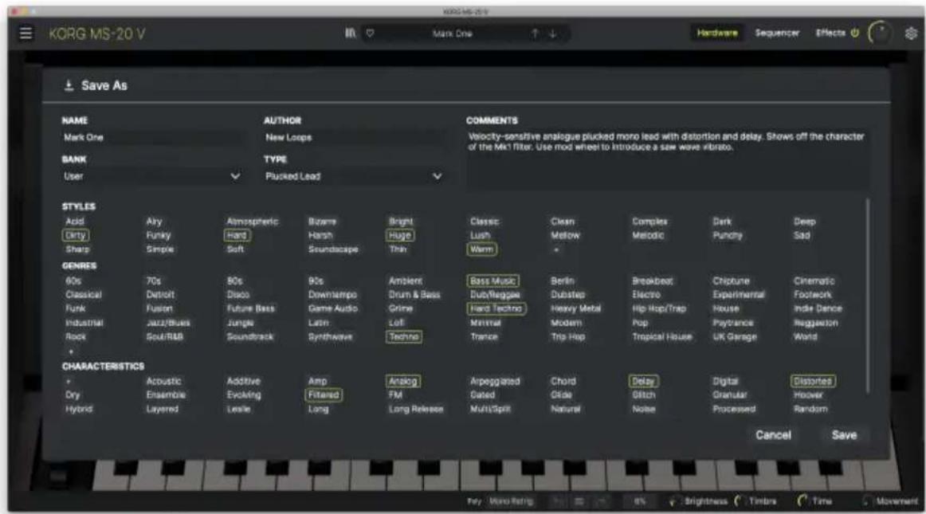Screen dimensions: 926x514
Task: Click the redo arrow in bottom bar
Action: pos(601,501)
